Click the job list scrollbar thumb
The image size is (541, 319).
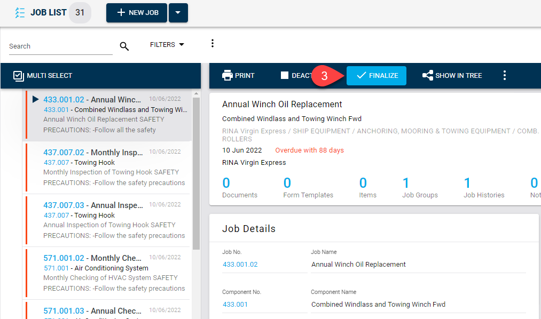[197, 173]
